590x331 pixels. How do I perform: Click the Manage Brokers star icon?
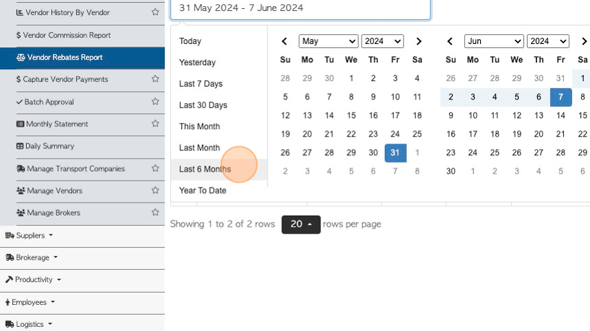pos(155,212)
